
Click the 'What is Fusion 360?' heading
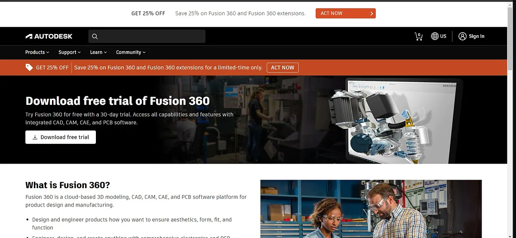[68, 185]
